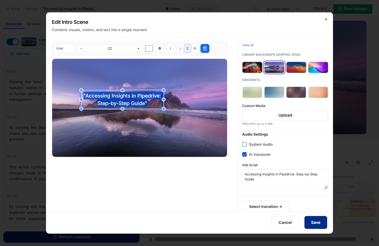Save the intro scene
Viewport: 379px width, 246px height.
point(316,222)
